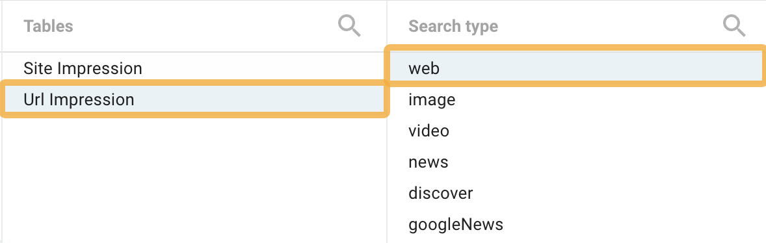Choose the image search type
This screenshot has width=766, height=243.
576,99
